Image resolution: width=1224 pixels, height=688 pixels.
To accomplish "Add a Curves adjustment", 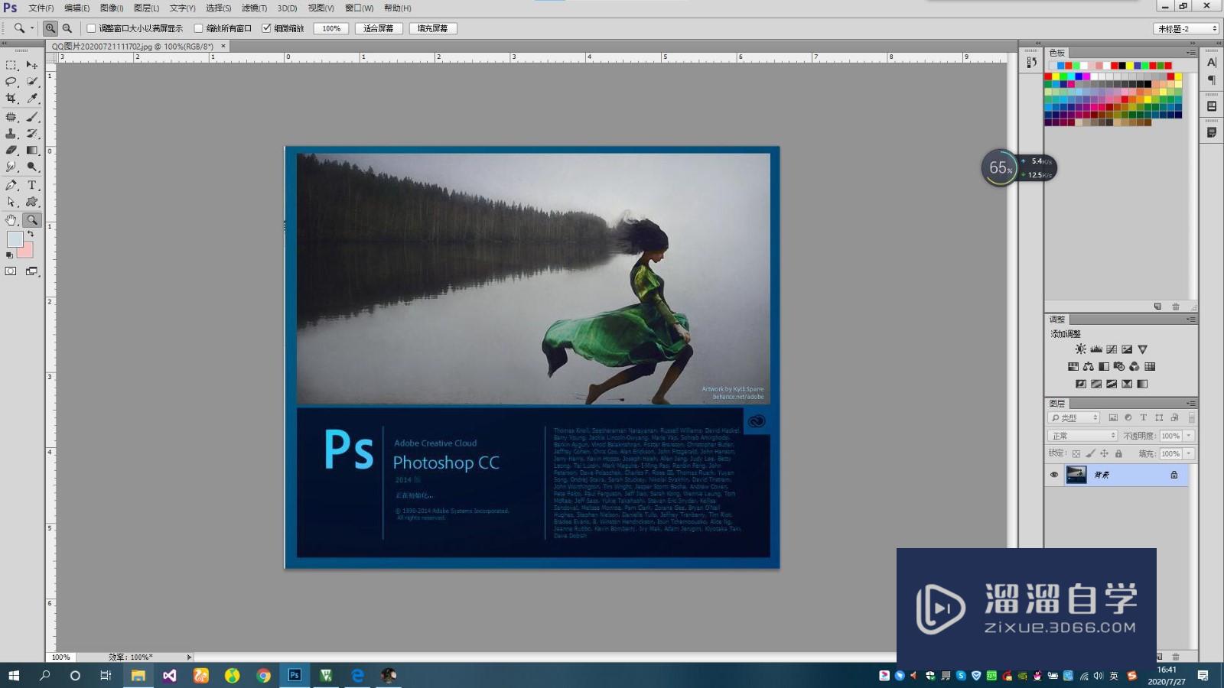I will pyautogui.click(x=1112, y=349).
